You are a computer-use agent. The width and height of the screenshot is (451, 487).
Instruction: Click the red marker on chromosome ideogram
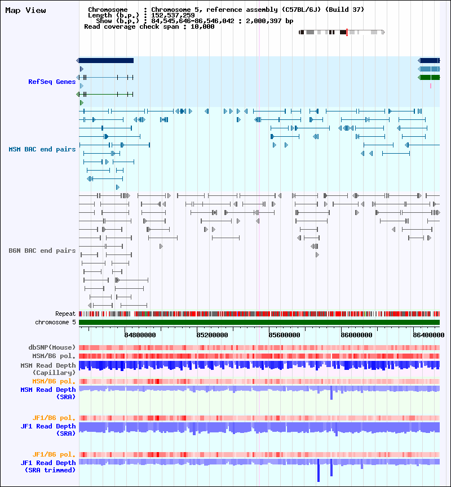tap(347, 32)
